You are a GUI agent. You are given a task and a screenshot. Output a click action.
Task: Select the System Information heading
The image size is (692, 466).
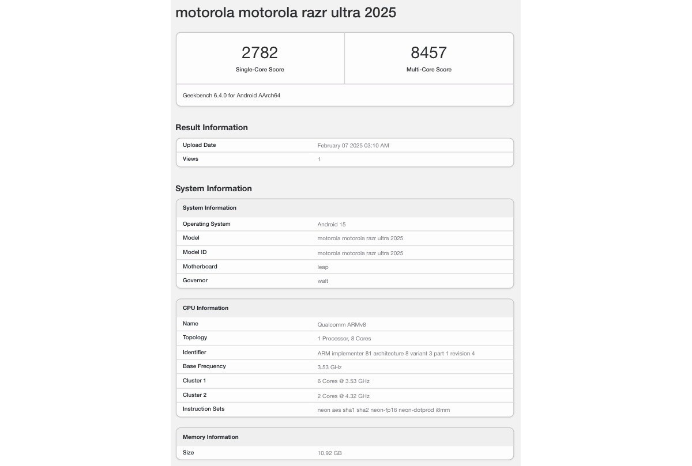click(213, 188)
